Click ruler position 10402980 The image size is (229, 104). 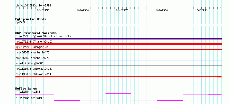click(162, 10)
